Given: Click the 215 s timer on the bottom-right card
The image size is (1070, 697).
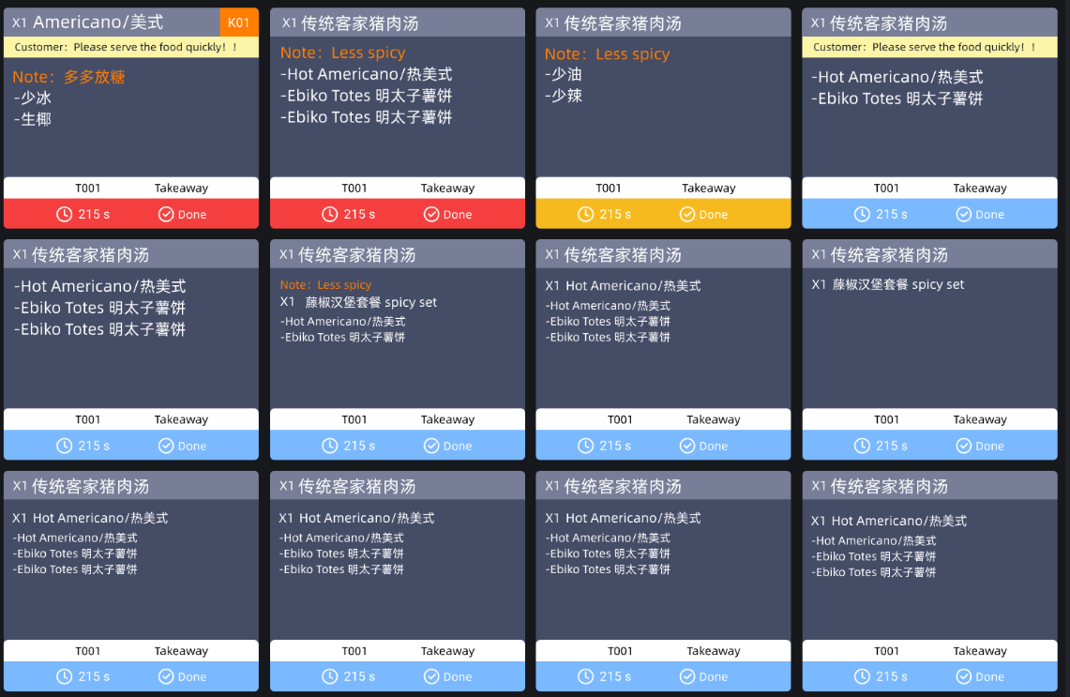Looking at the screenshot, I should point(891,676).
